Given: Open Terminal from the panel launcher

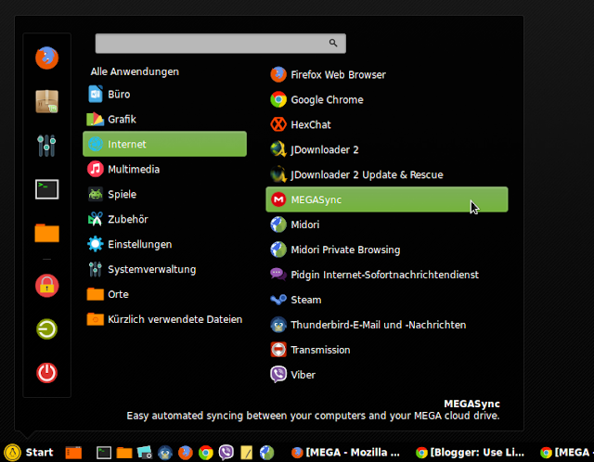Looking at the screenshot, I should [104, 453].
